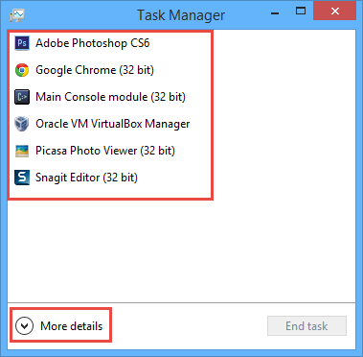Click the Oracle VM VirtualBox cube icon
363x357 pixels.
[22, 124]
